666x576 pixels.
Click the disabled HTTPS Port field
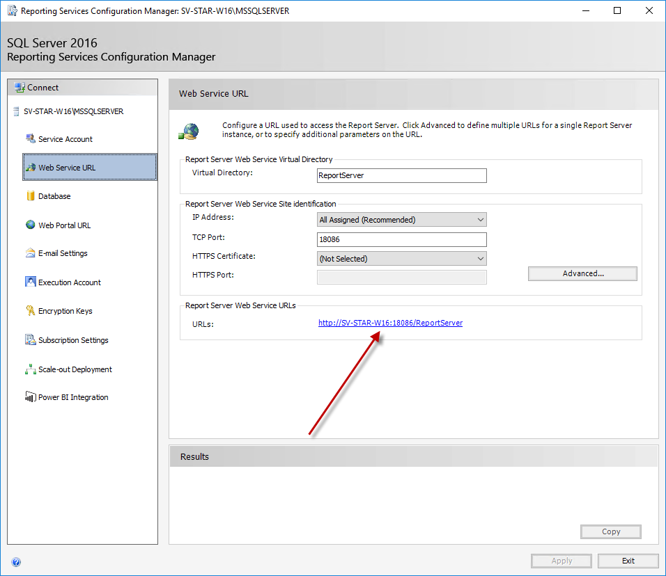(402, 278)
